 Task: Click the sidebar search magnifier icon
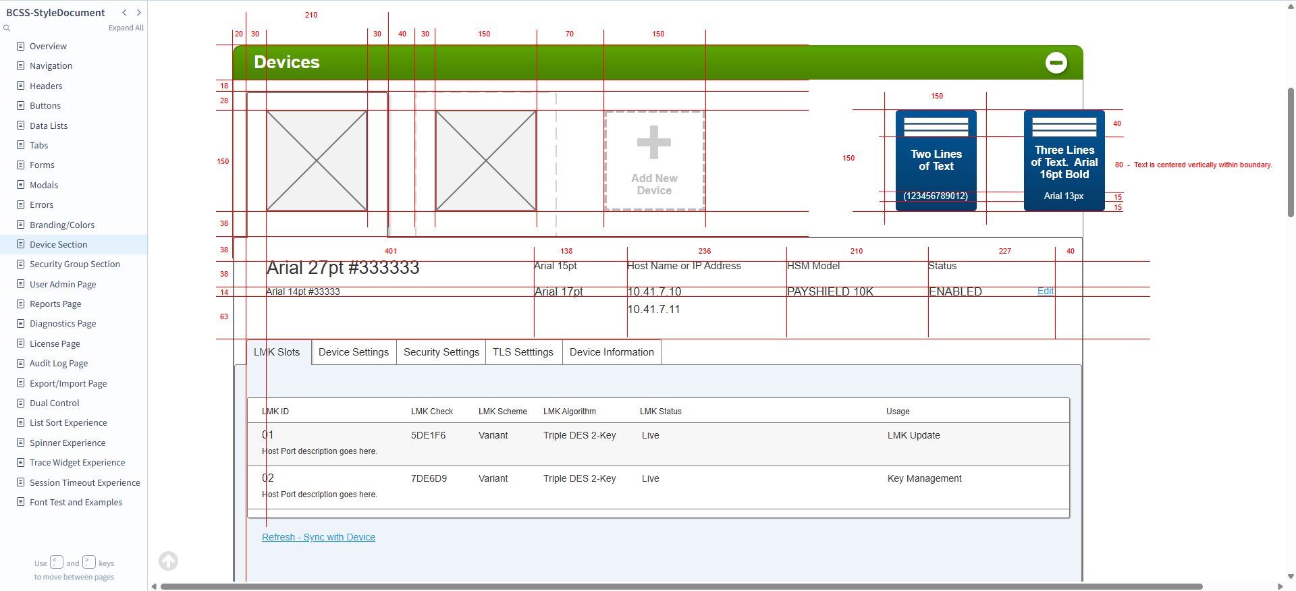click(x=7, y=28)
